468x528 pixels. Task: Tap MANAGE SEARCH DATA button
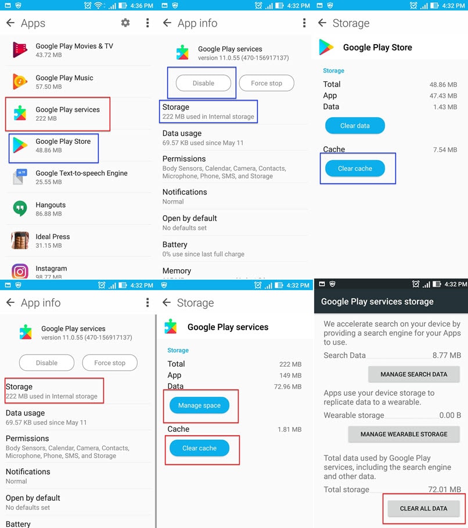[414, 374]
